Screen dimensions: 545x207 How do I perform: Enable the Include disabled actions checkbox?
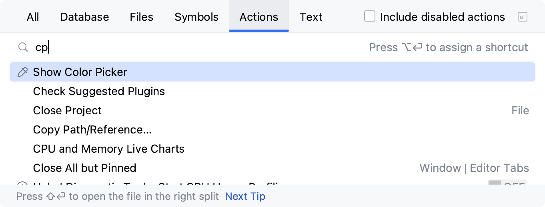click(x=370, y=16)
